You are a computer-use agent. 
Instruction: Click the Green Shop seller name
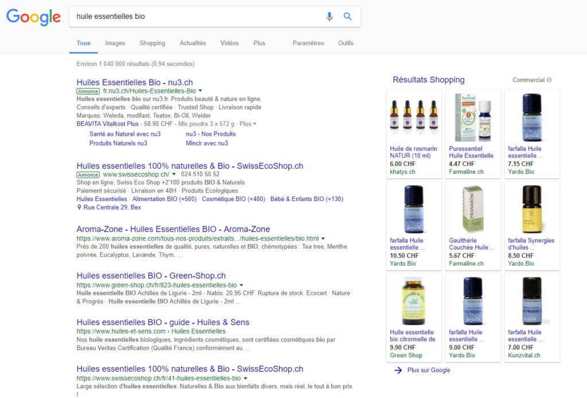406,356
